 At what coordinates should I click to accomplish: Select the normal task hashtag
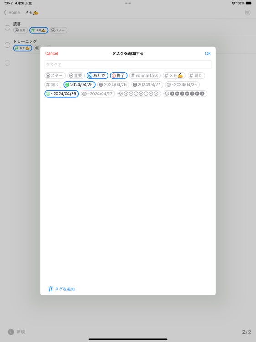click(x=145, y=75)
